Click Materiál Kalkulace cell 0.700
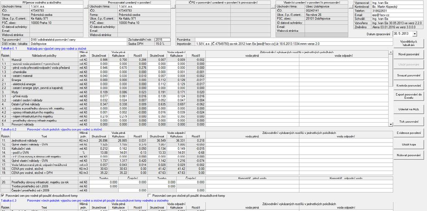Image resolution: width=427 pixels, height=211 pixels. coord(118,60)
